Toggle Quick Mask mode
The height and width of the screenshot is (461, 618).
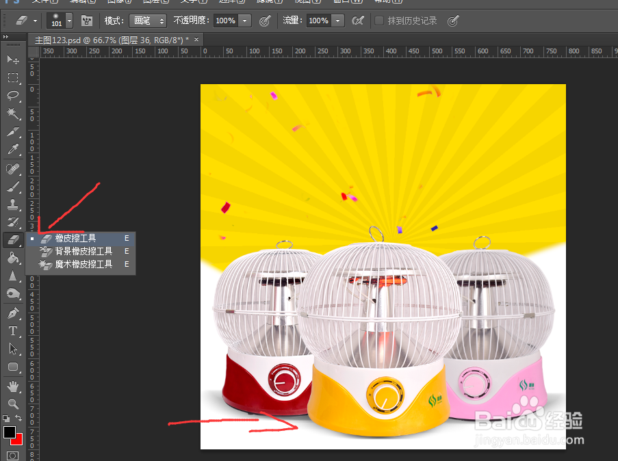[12, 456]
